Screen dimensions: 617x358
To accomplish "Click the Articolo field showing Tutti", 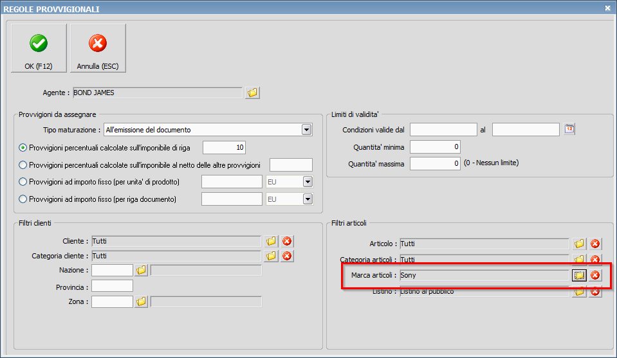I will [484, 244].
